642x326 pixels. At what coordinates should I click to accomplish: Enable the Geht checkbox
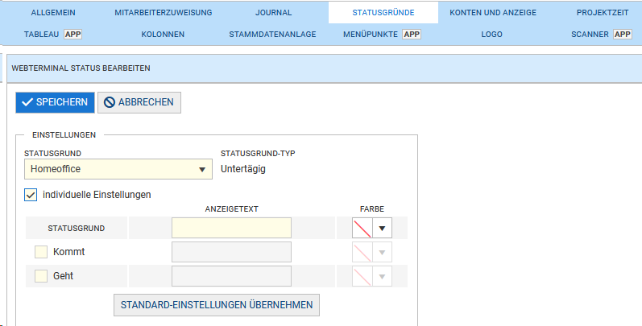[x=41, y=276]
